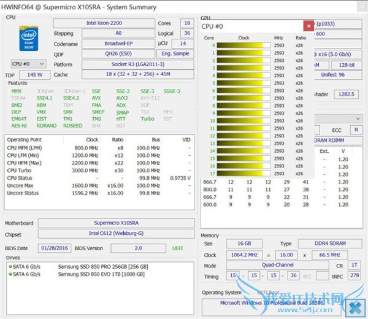The width and height of the screenshot is (368, 319).
Task: Click the Eng. Sample field
Action: 175,54
